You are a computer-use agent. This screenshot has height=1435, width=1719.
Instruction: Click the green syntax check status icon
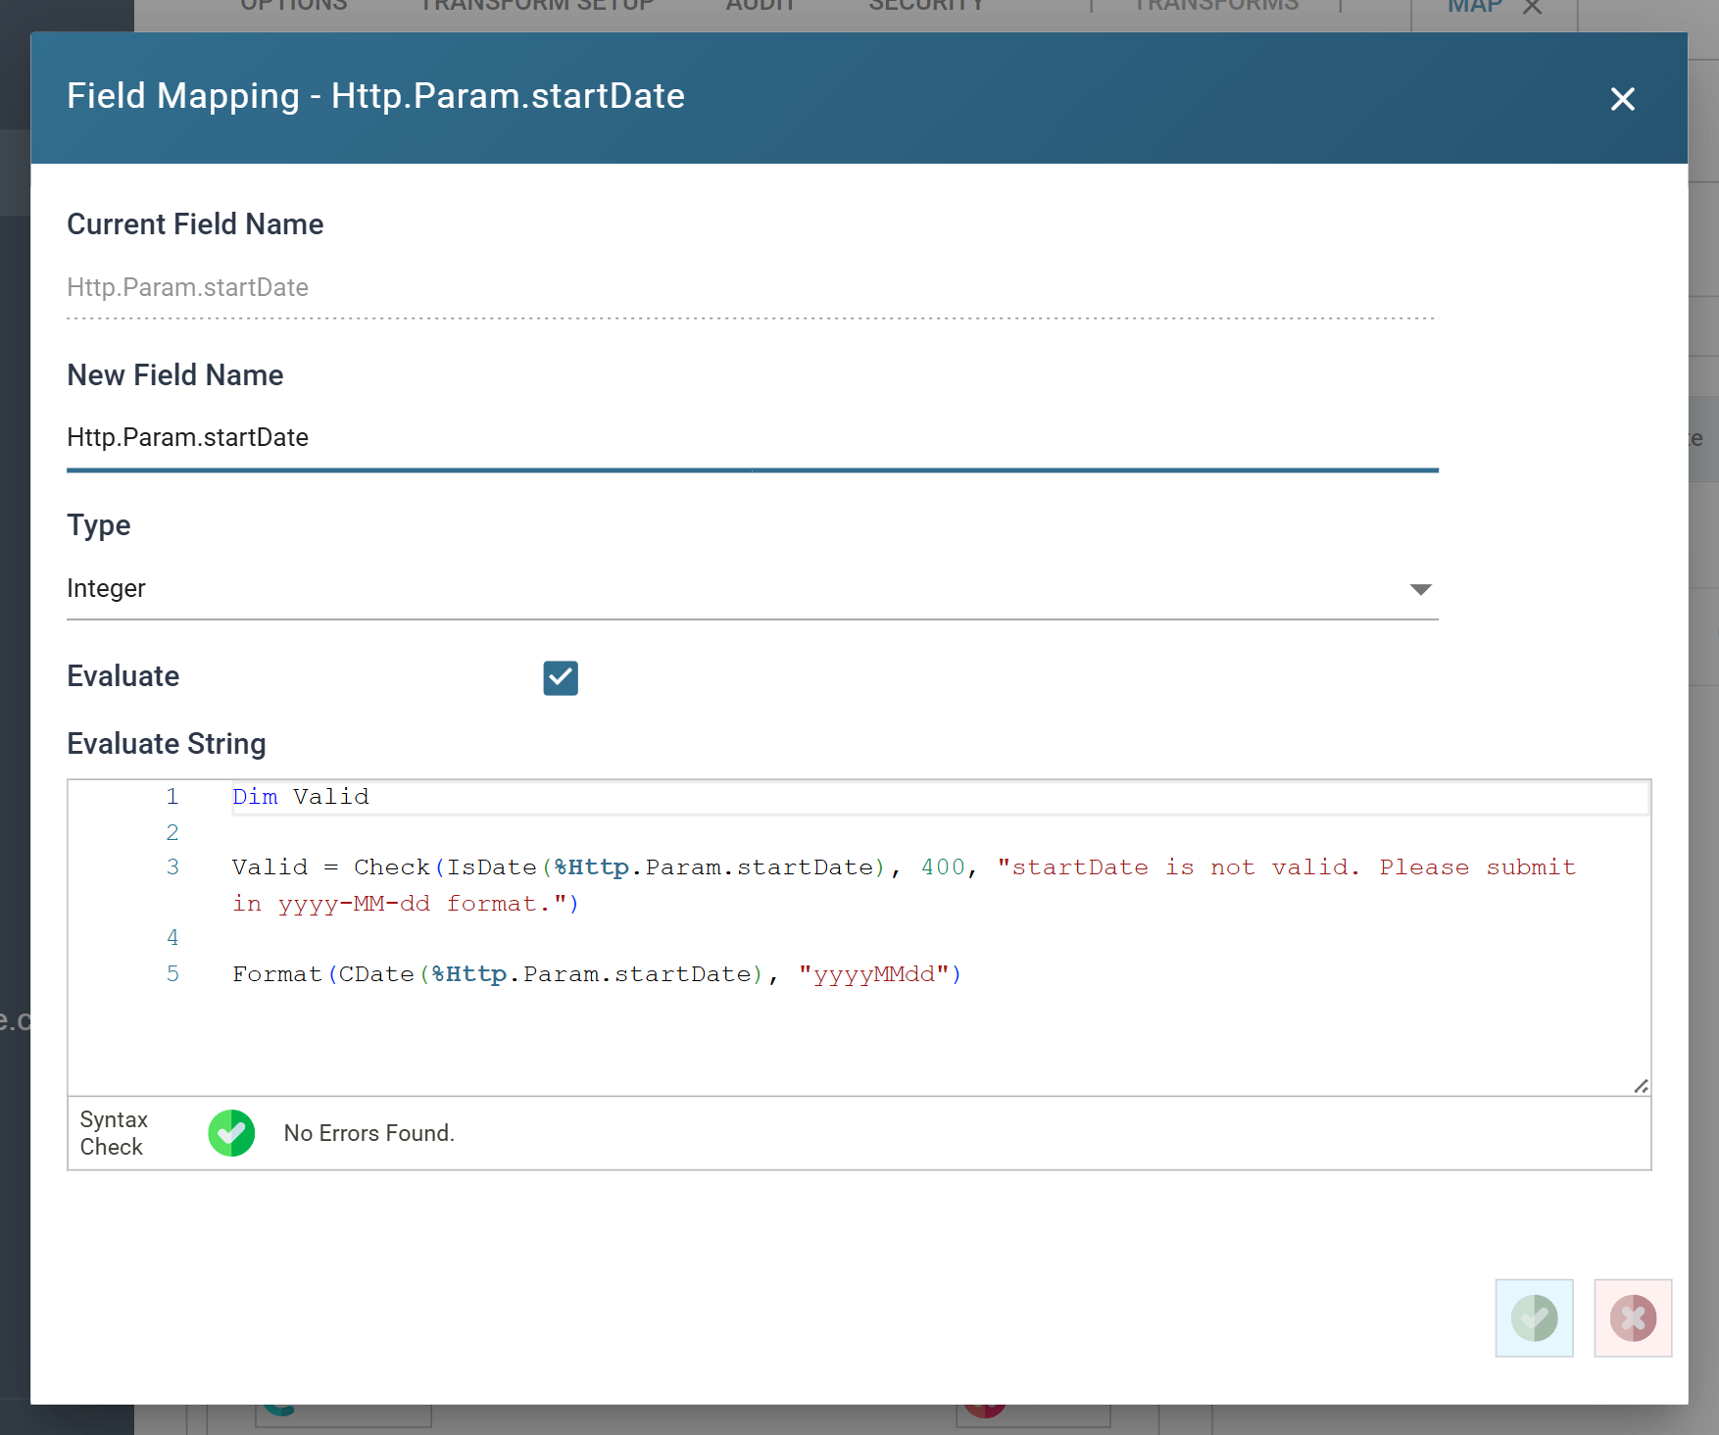click(231, 1133)
